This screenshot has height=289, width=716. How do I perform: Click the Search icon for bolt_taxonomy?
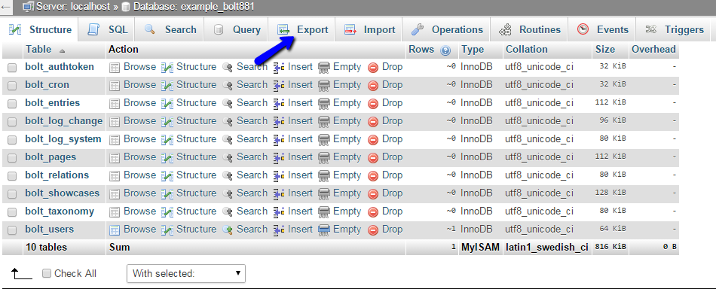[228, 212]
